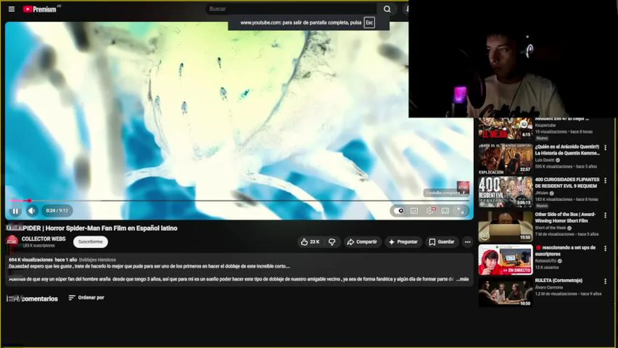Open Short of the Week channel

[x=550, y=228]
